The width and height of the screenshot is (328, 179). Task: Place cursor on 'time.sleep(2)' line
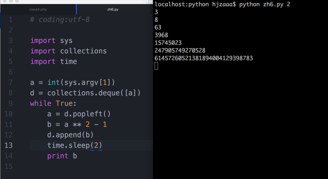(x=75, y=145)
